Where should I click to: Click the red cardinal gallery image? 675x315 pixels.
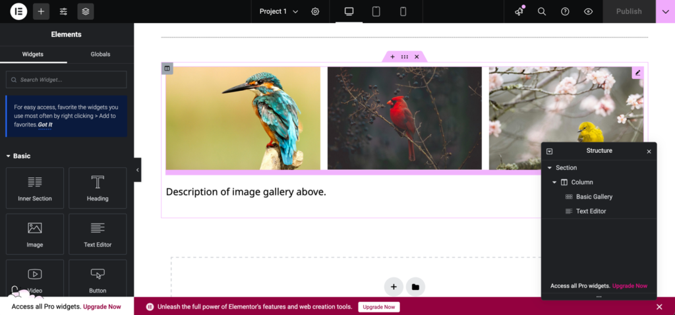(x=405, y=119)
